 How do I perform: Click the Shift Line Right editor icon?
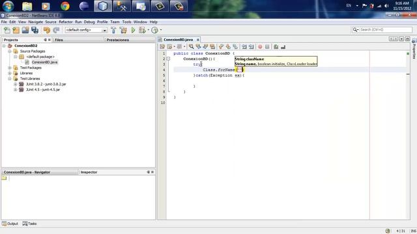pyautogui.click(x=252, y=47)
